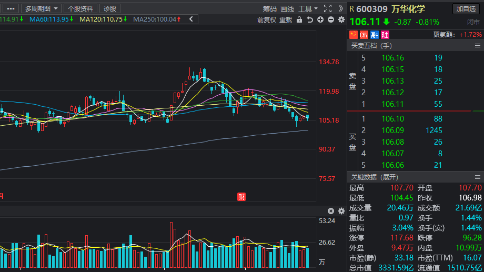The width and height of the screenshot is (484, 272).
Task: Click the undo arrow icon above chart
Action: point(310,20)
